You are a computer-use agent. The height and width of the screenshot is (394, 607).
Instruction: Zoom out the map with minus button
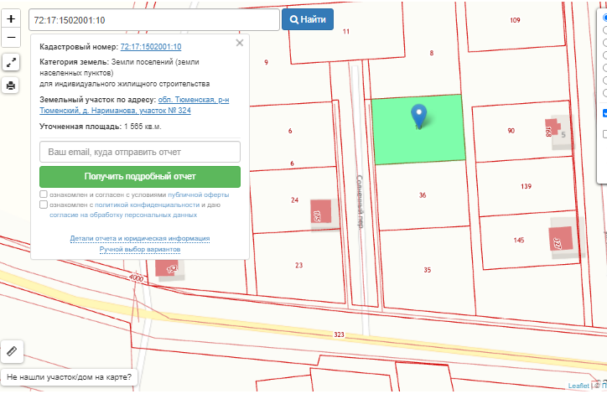[11, 38]
